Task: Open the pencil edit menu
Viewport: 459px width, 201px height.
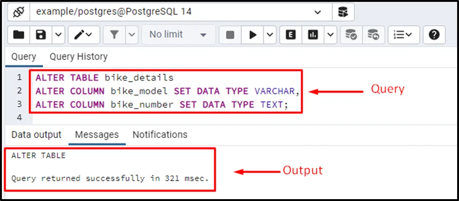Action: [84, 35]
